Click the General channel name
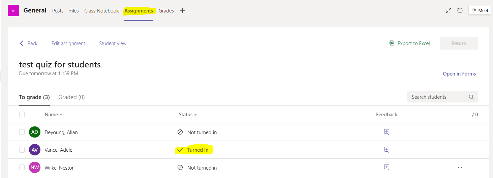Viewport: 493px width, 178px height. click(x=35, y=10)
